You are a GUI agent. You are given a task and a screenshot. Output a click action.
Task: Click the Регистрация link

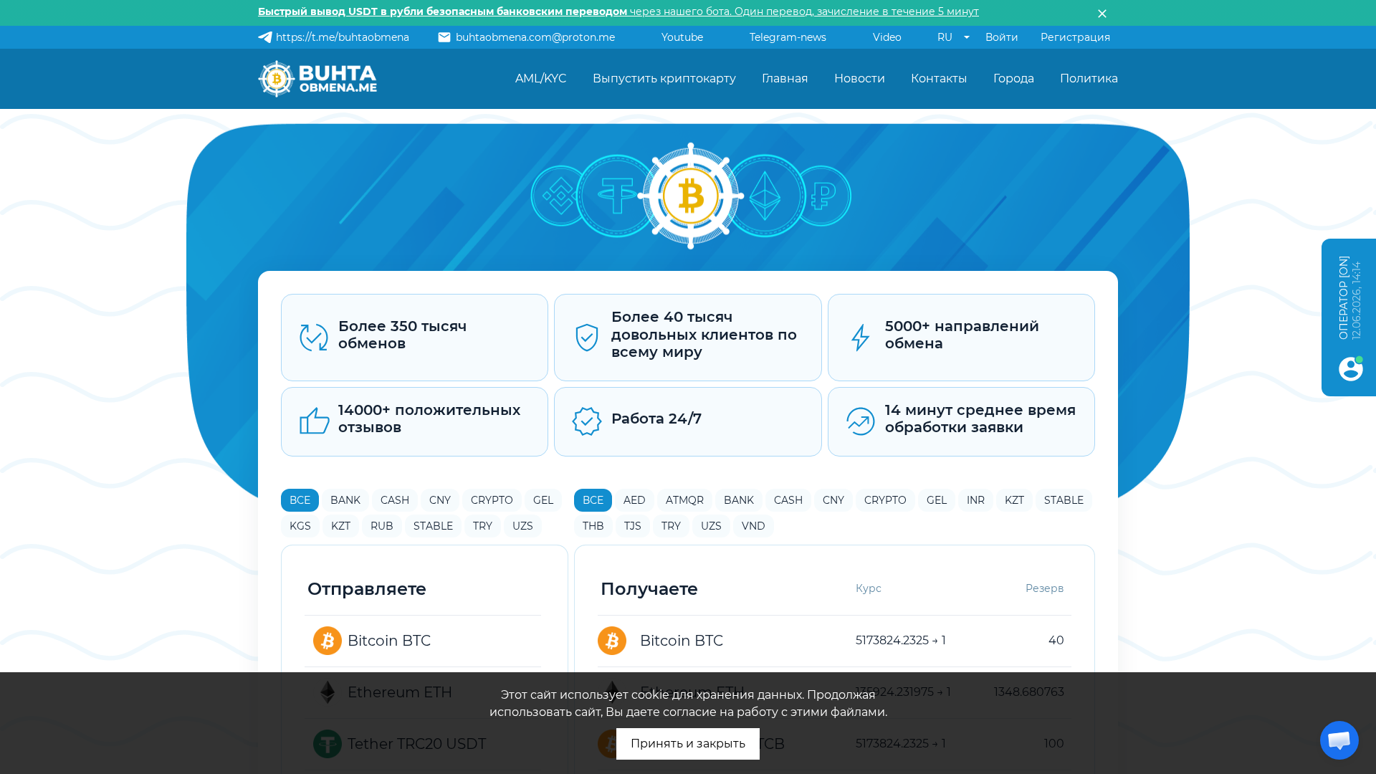point(1075,37)
